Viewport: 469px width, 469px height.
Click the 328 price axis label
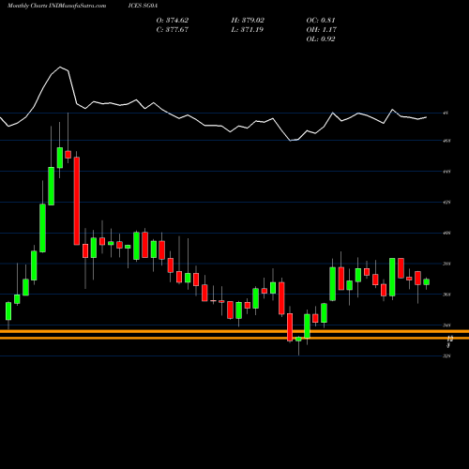(x=446, y=356)
